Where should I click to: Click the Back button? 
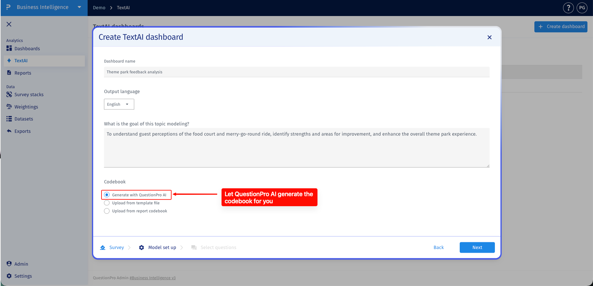[438, 247]
